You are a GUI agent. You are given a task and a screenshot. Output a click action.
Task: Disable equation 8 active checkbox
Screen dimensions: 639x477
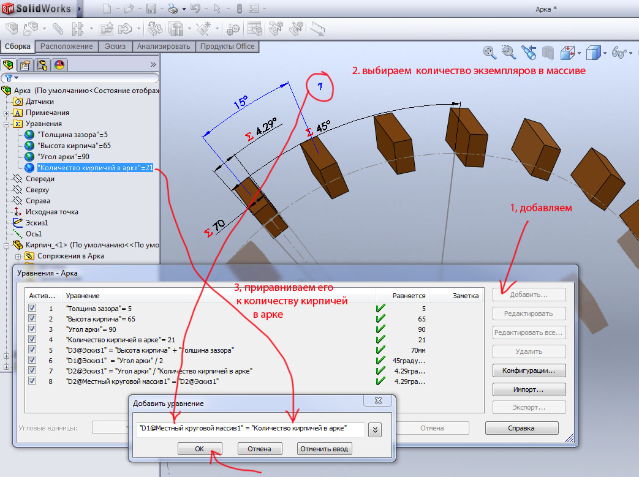click(32, 381)
